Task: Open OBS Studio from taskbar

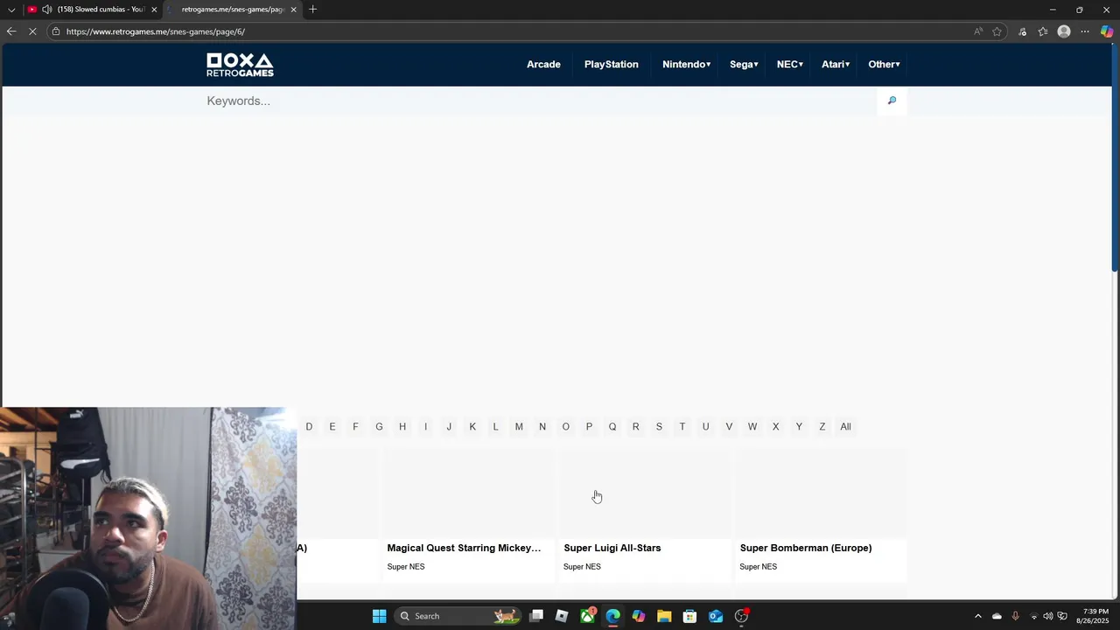Action: point(741,616)
